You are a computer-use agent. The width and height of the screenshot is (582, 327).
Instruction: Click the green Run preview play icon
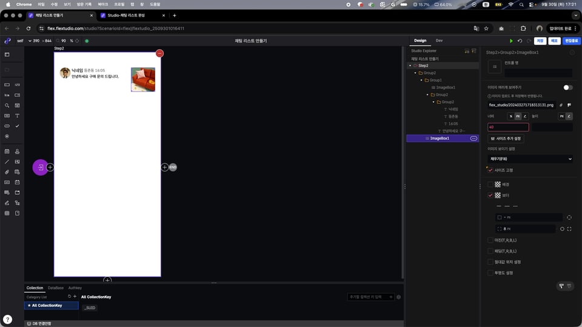tap(511, 41)
